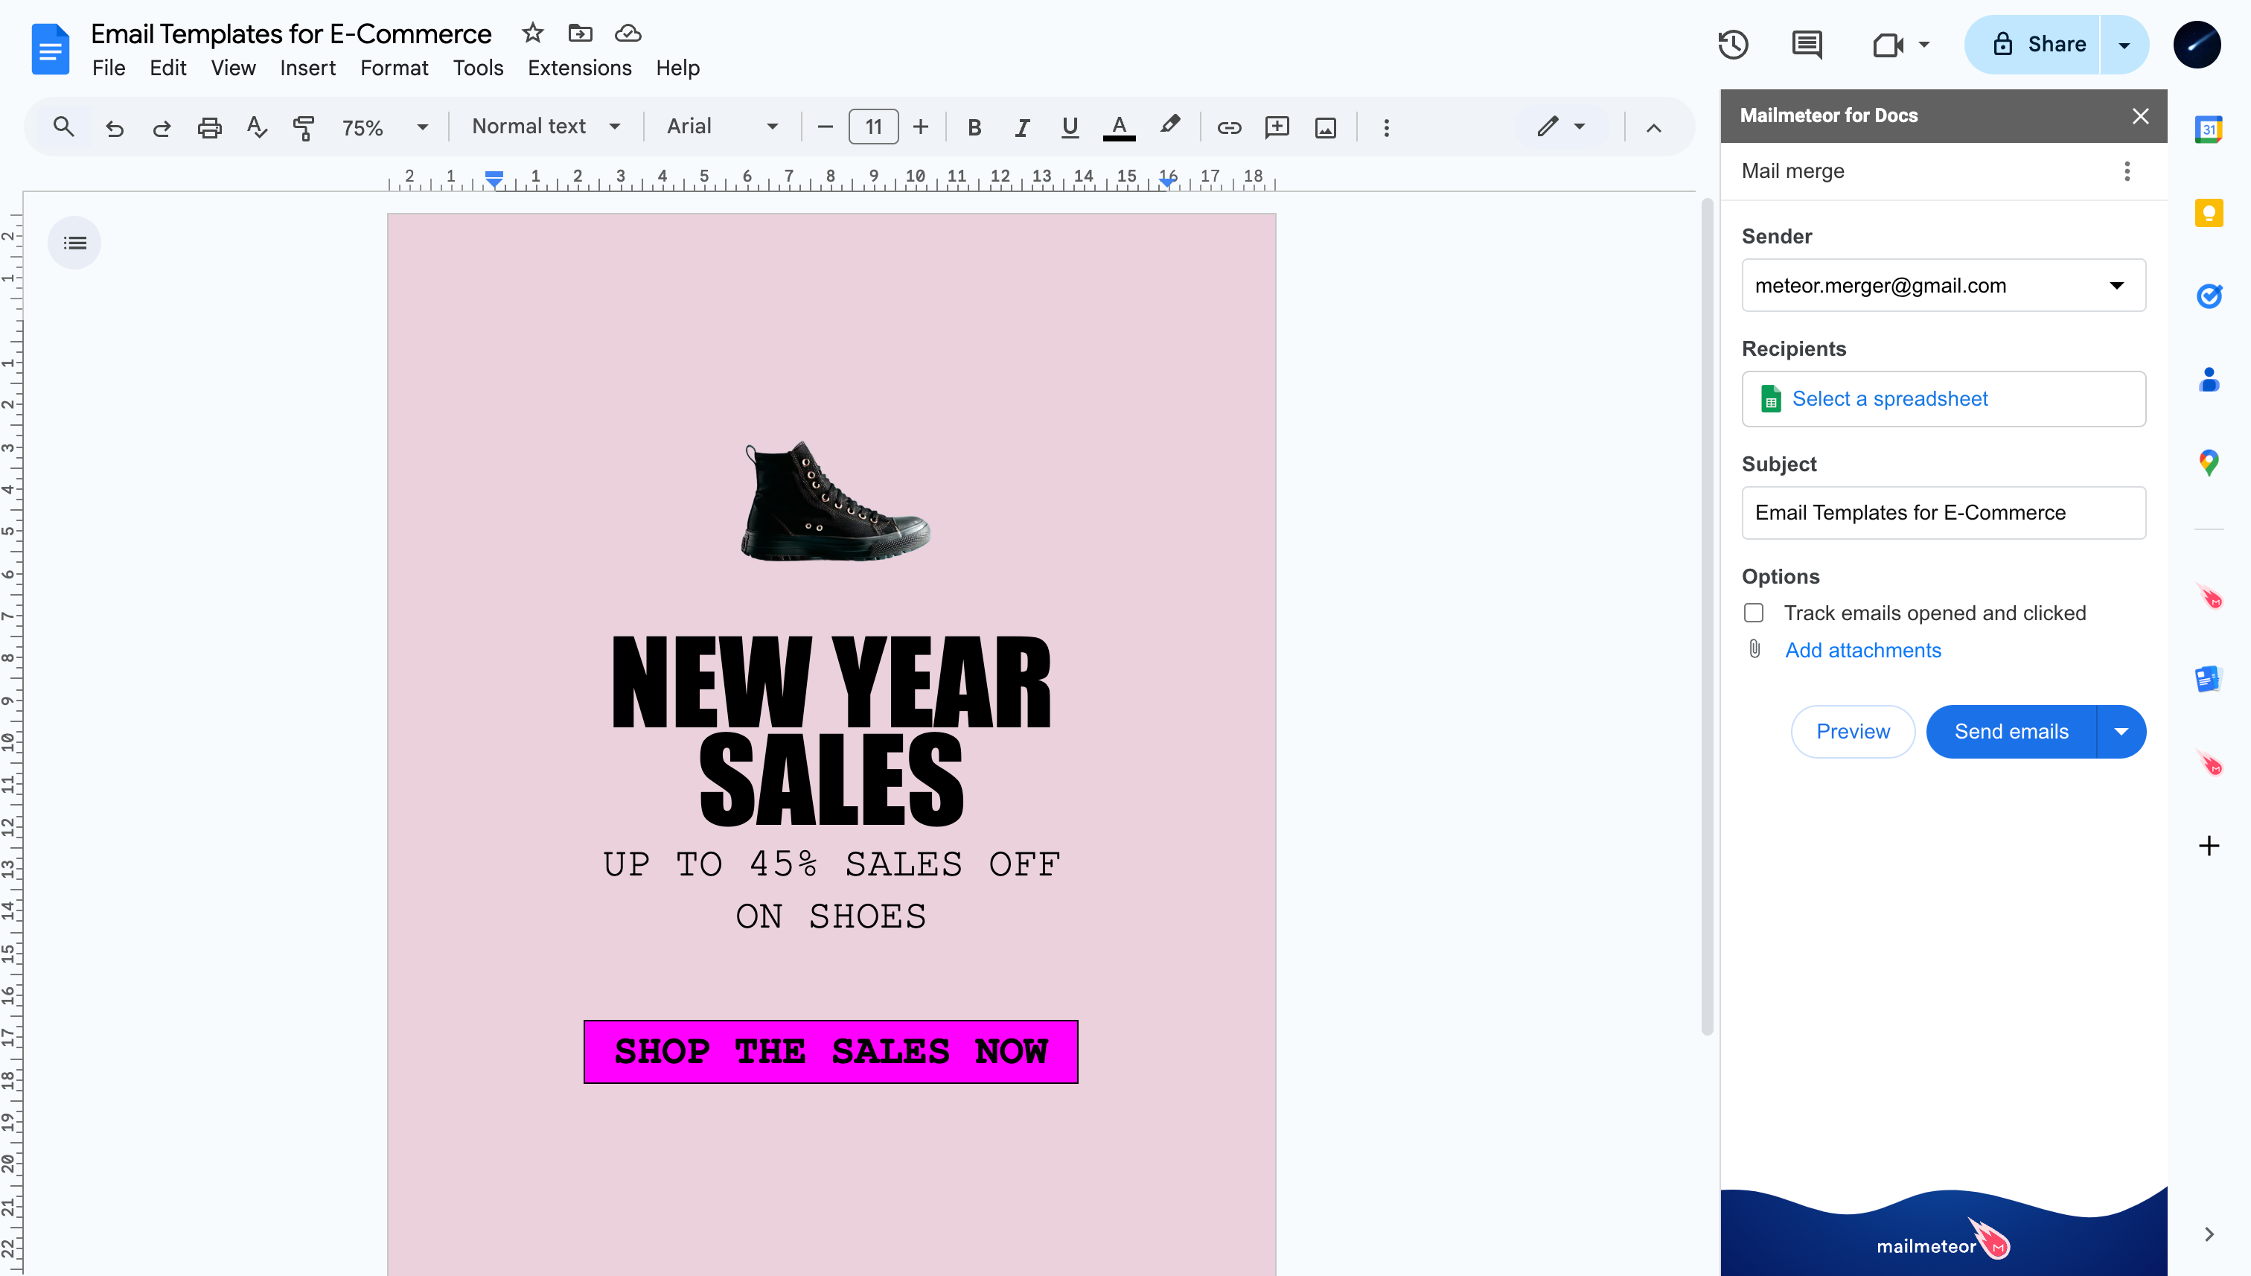Click the image insertion icon in toolbar
The image size is (2251, 1276).
click(1326, 127)
